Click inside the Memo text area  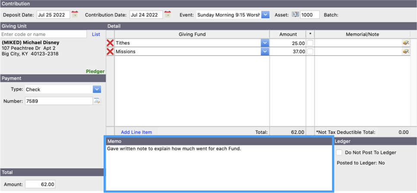(x=219, y=168)
